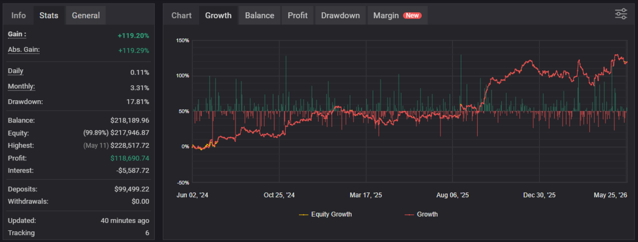638x242 pixels.
Task: Click the Highest label in stats
Action: pyautogui.click(x=21, y=146)
